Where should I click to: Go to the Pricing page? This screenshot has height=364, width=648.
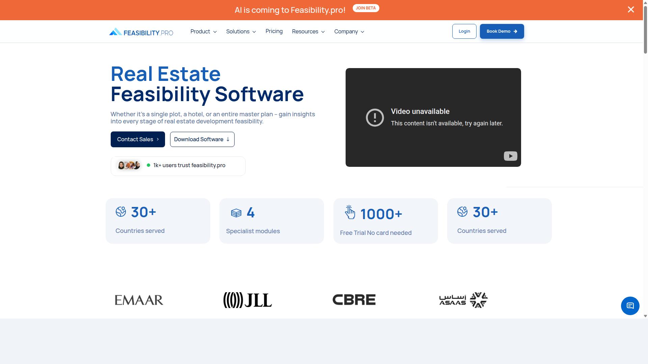click(x=274, y=31)
